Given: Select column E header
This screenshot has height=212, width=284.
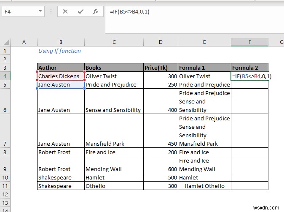Looking at the screenshot, I should (x=204, y=42).
